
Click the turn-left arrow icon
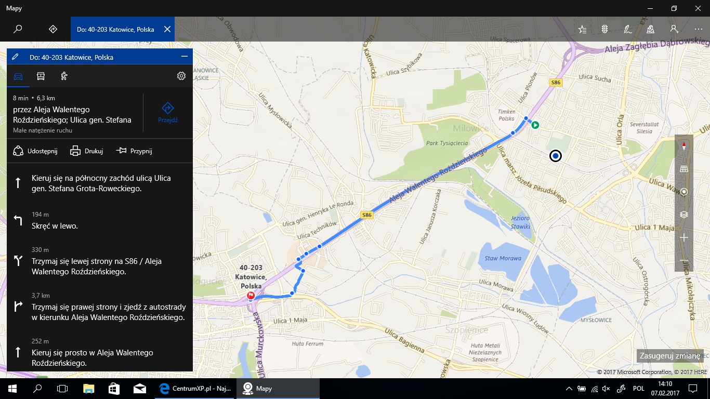pyautogui.click(x=18, y=221)
